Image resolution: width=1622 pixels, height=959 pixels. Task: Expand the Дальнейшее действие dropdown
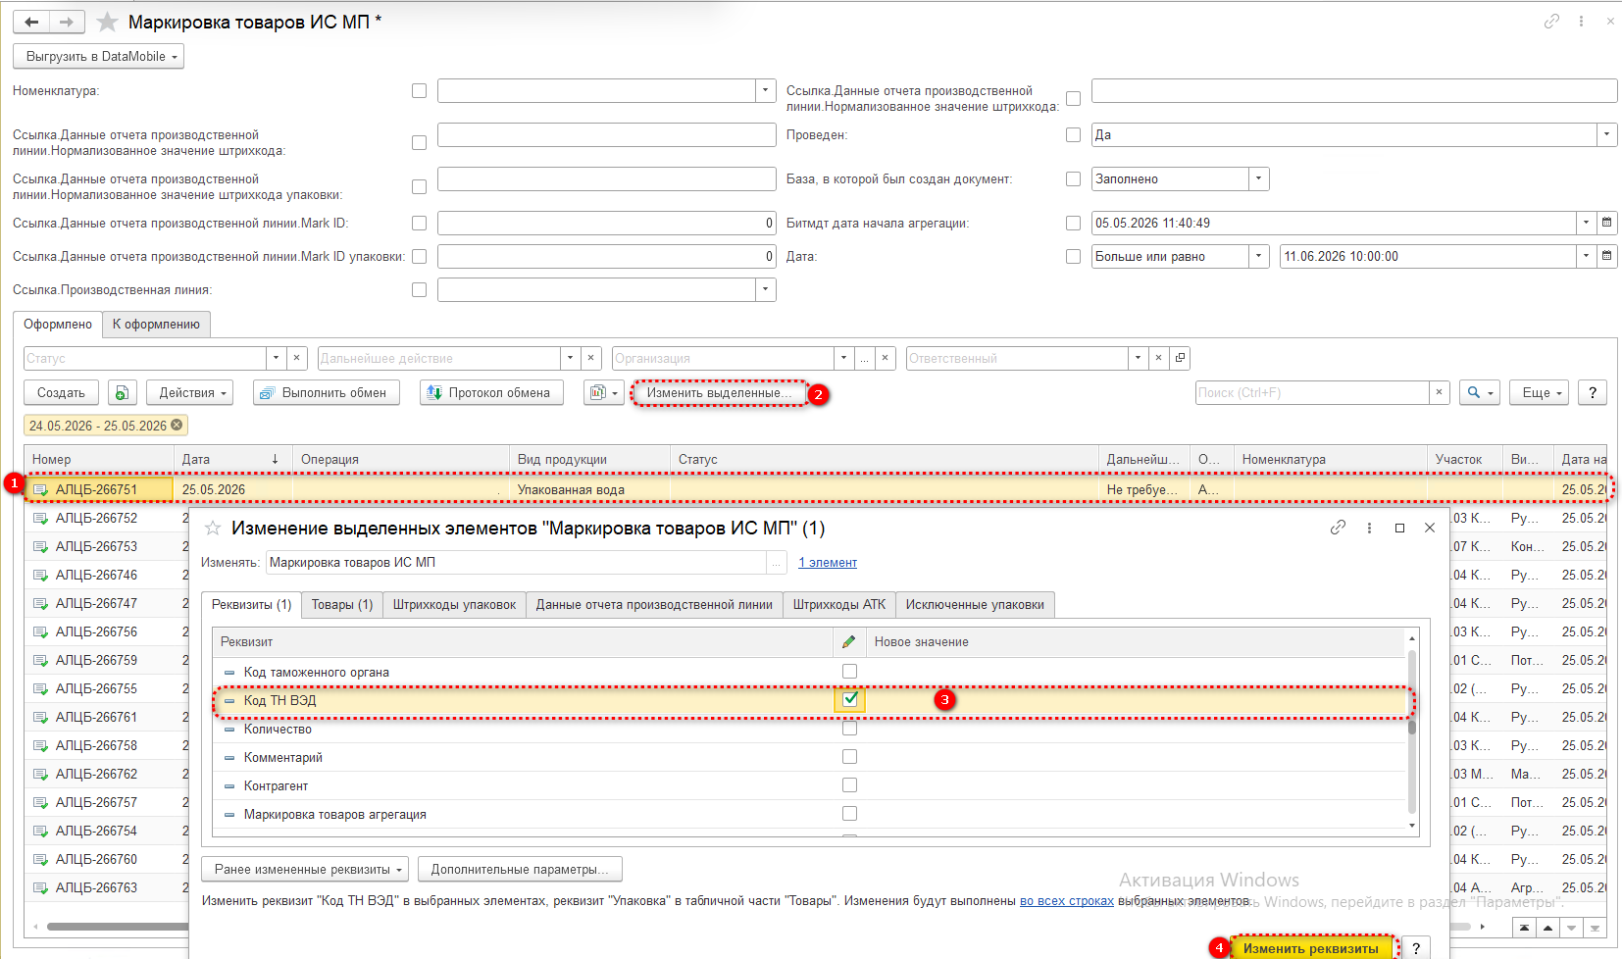(x=570, y=358)
